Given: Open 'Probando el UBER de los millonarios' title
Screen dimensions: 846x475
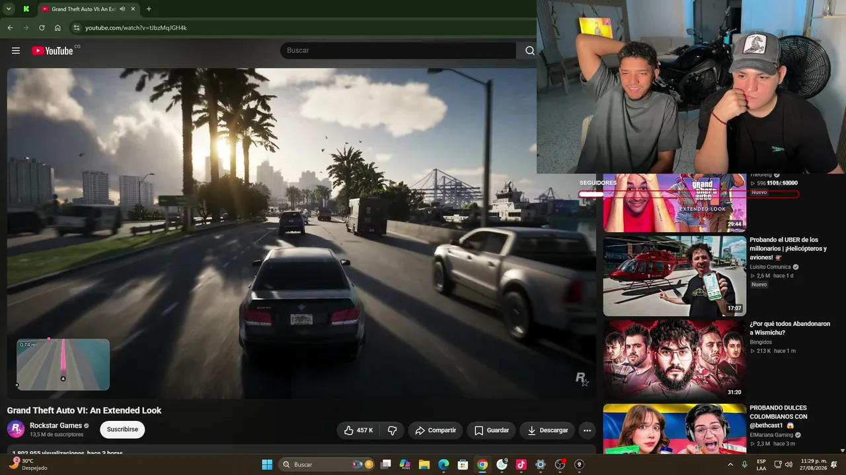Looking at the screenshot, I should [788, 249].
